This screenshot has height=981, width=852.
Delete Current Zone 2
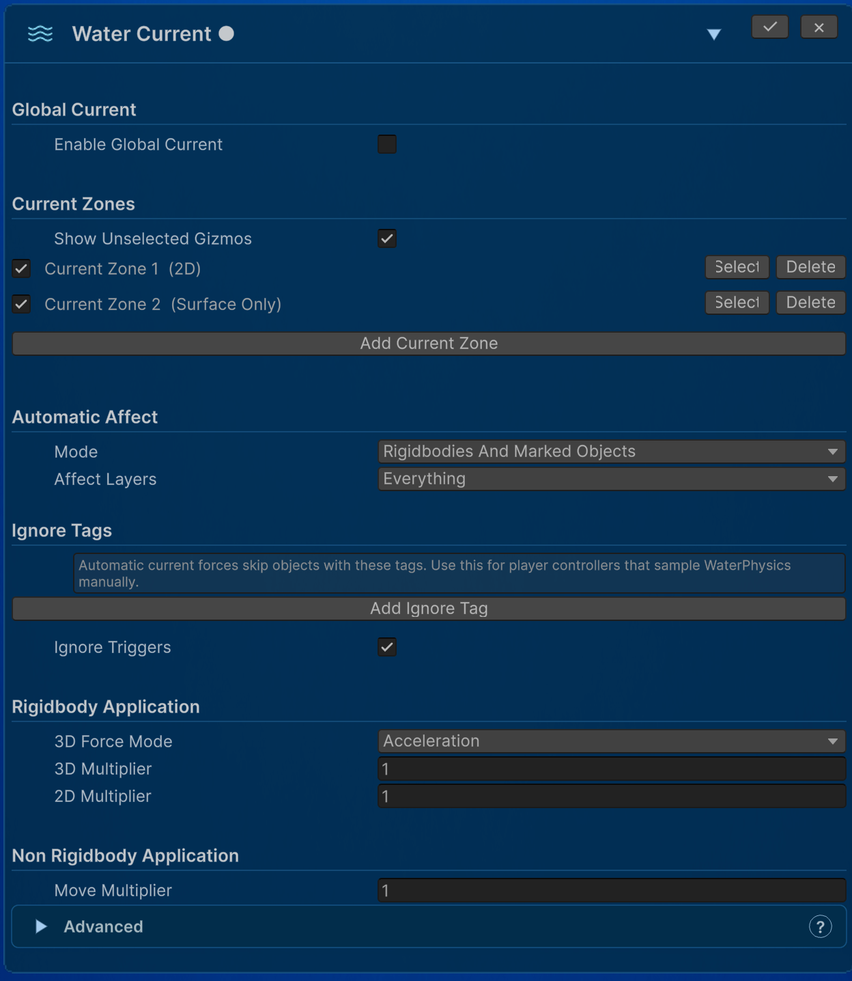[x=811, y=303]
